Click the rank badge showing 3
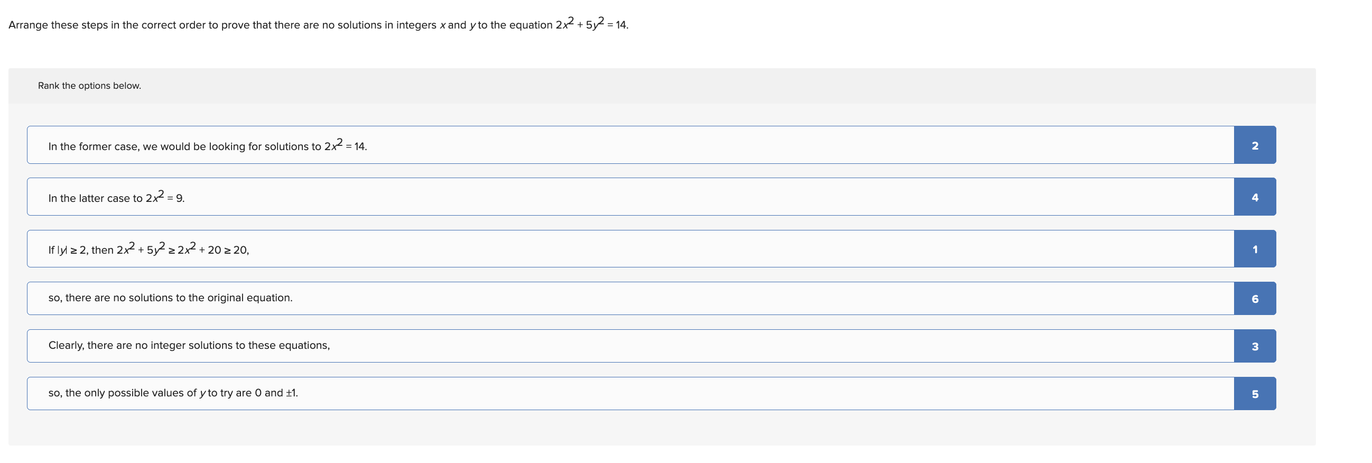 pos(1255,346)
